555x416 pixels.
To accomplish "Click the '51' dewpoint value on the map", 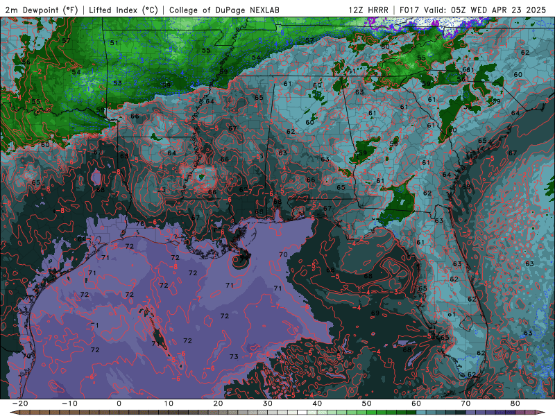I will 114,43.
